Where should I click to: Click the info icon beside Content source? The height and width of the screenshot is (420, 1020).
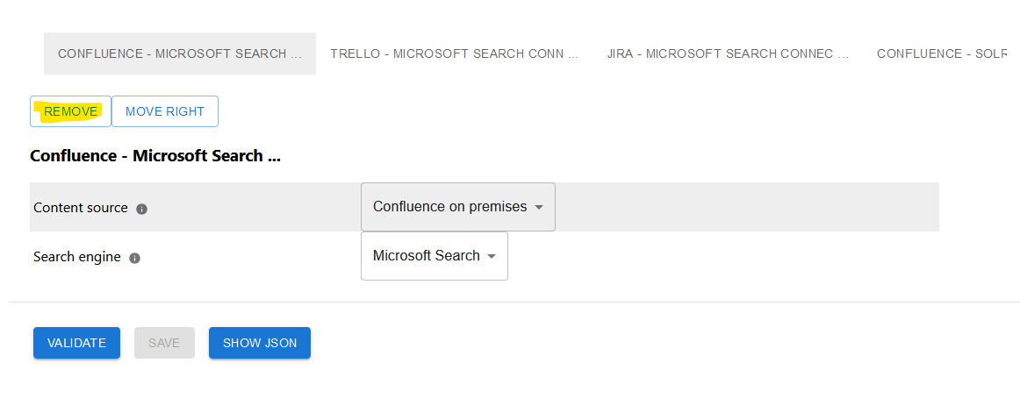tap(142, 210)
